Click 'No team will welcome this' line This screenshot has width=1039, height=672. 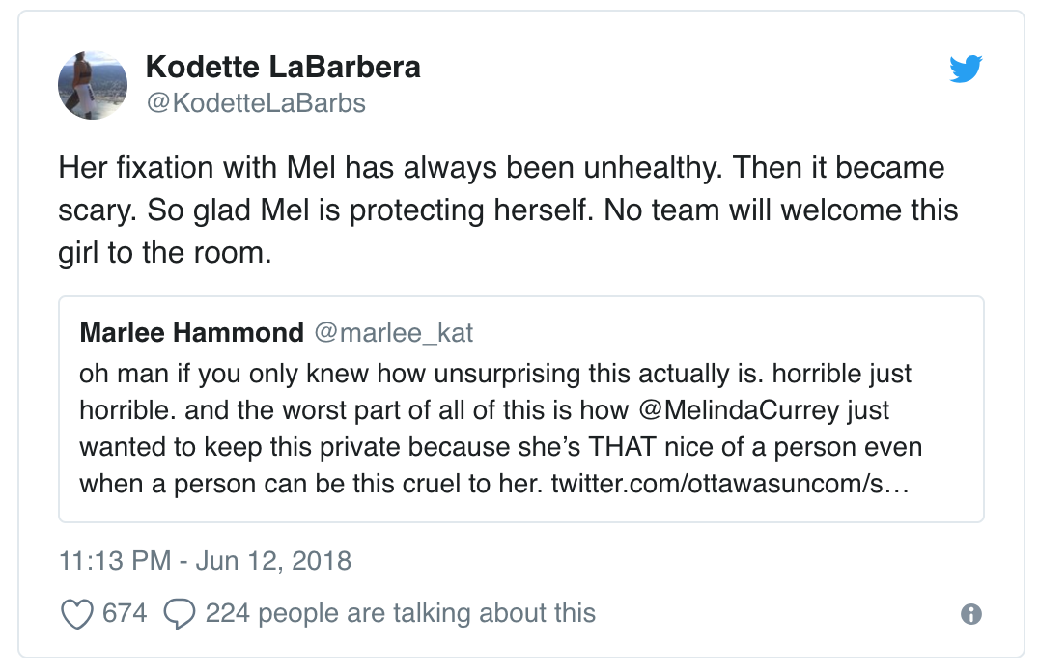[780, 210]
